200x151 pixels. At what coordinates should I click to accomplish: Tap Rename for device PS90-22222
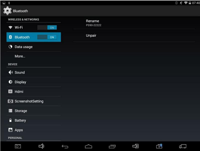[134, 23]
